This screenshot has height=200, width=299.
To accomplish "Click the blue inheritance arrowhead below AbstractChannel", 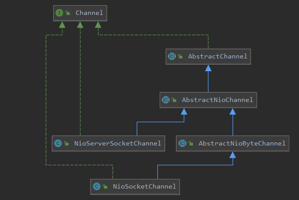I will click(208, 68).
